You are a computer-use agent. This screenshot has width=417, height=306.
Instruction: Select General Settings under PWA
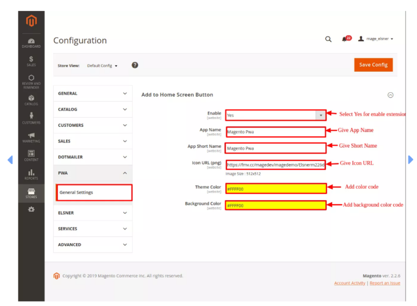tap(94, 192)
